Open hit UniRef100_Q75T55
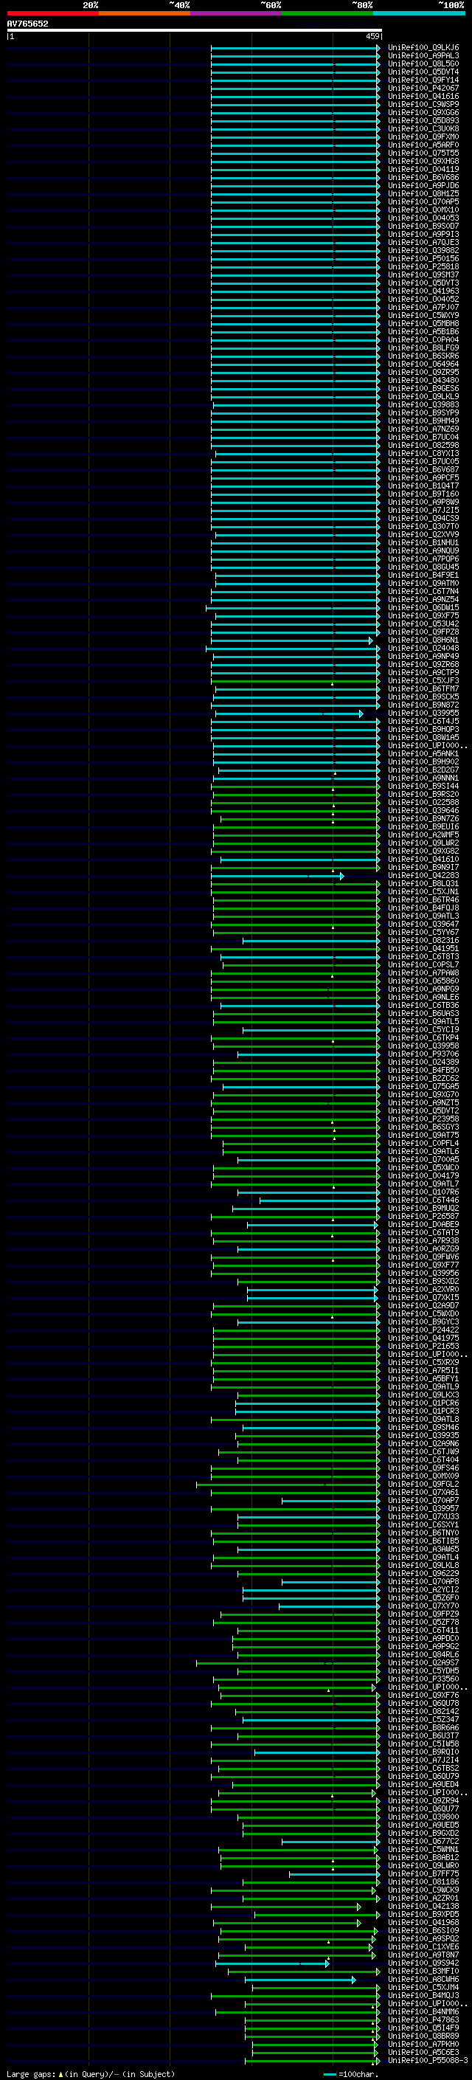Viewport: 472px width, 2080px height. [x=423, y=153]
